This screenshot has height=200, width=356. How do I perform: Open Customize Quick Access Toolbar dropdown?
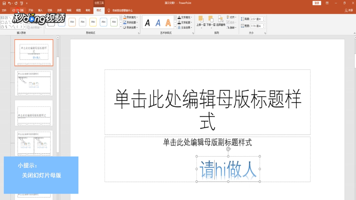pyautogui.click(x=27, y=3)
